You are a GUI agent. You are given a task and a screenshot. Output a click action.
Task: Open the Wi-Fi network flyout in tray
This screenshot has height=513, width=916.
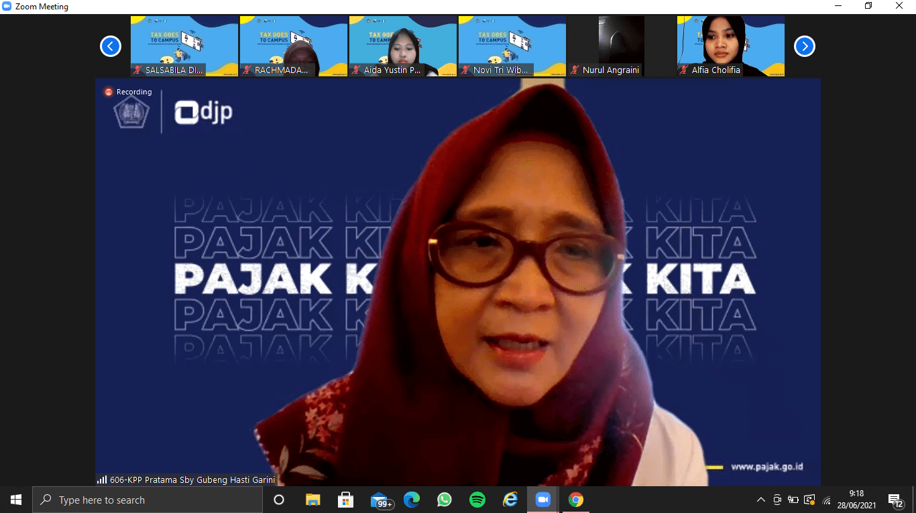point(827,500)
